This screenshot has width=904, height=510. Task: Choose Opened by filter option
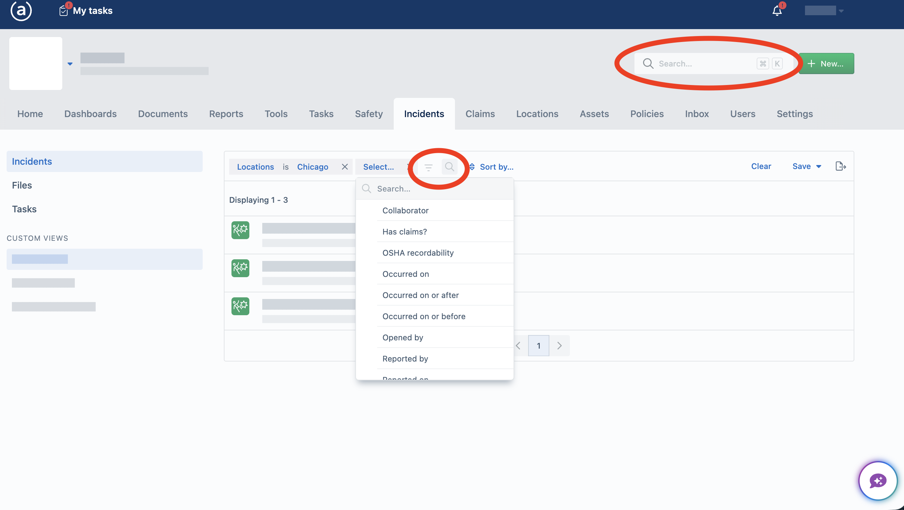434,337
